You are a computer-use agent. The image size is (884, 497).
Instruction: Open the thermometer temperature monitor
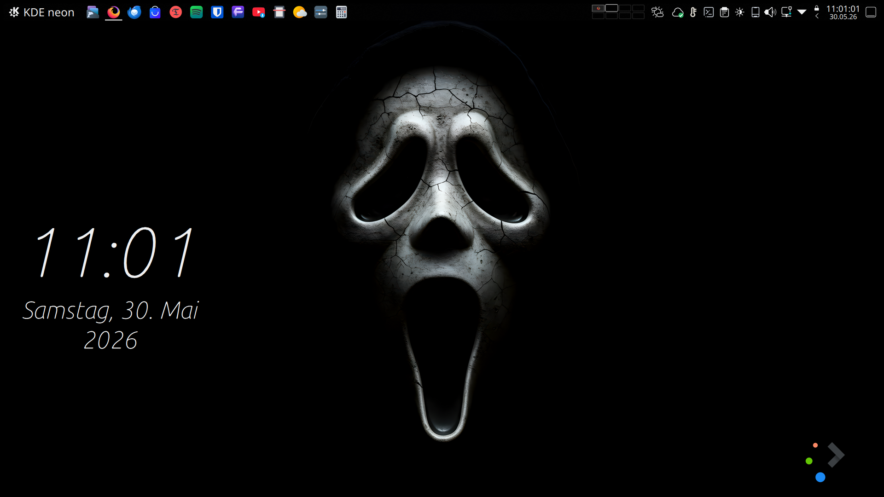[693, 12]
